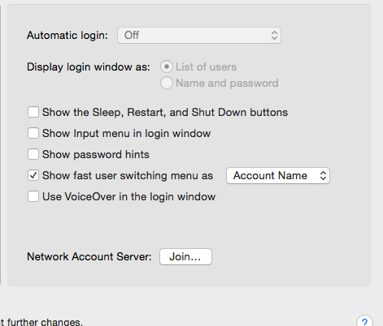Turn on Use VoiceOver in the login window

coord(33,196)
